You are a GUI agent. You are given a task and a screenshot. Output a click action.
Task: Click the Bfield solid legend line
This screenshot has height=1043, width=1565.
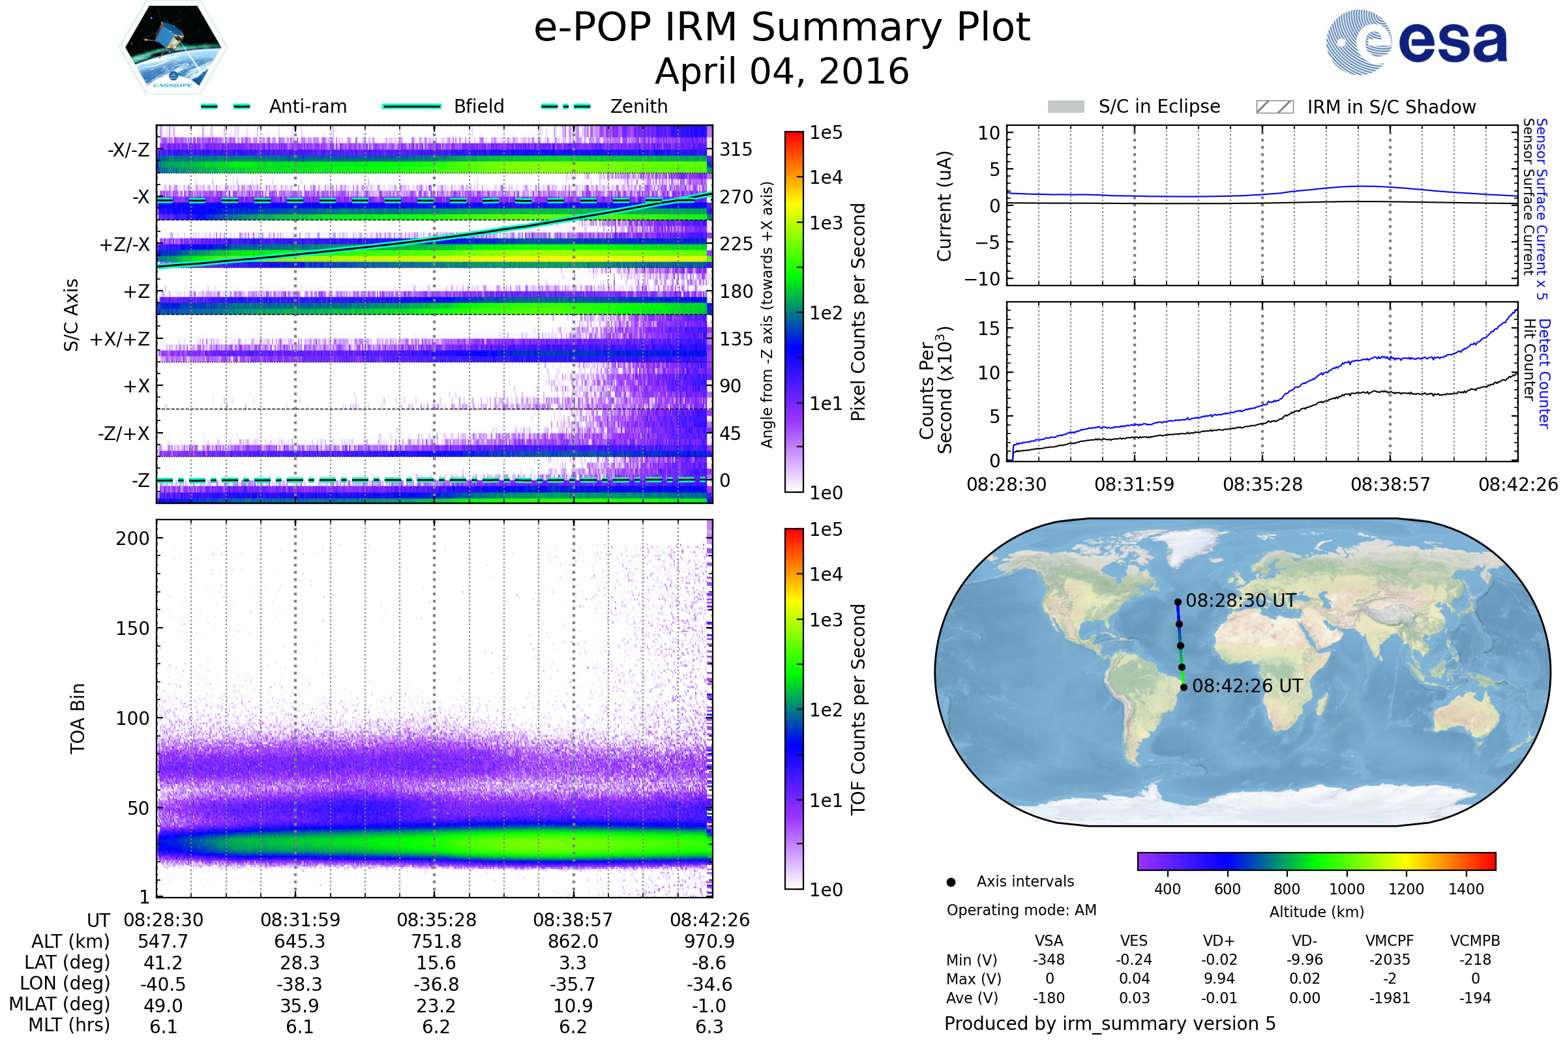411,106
